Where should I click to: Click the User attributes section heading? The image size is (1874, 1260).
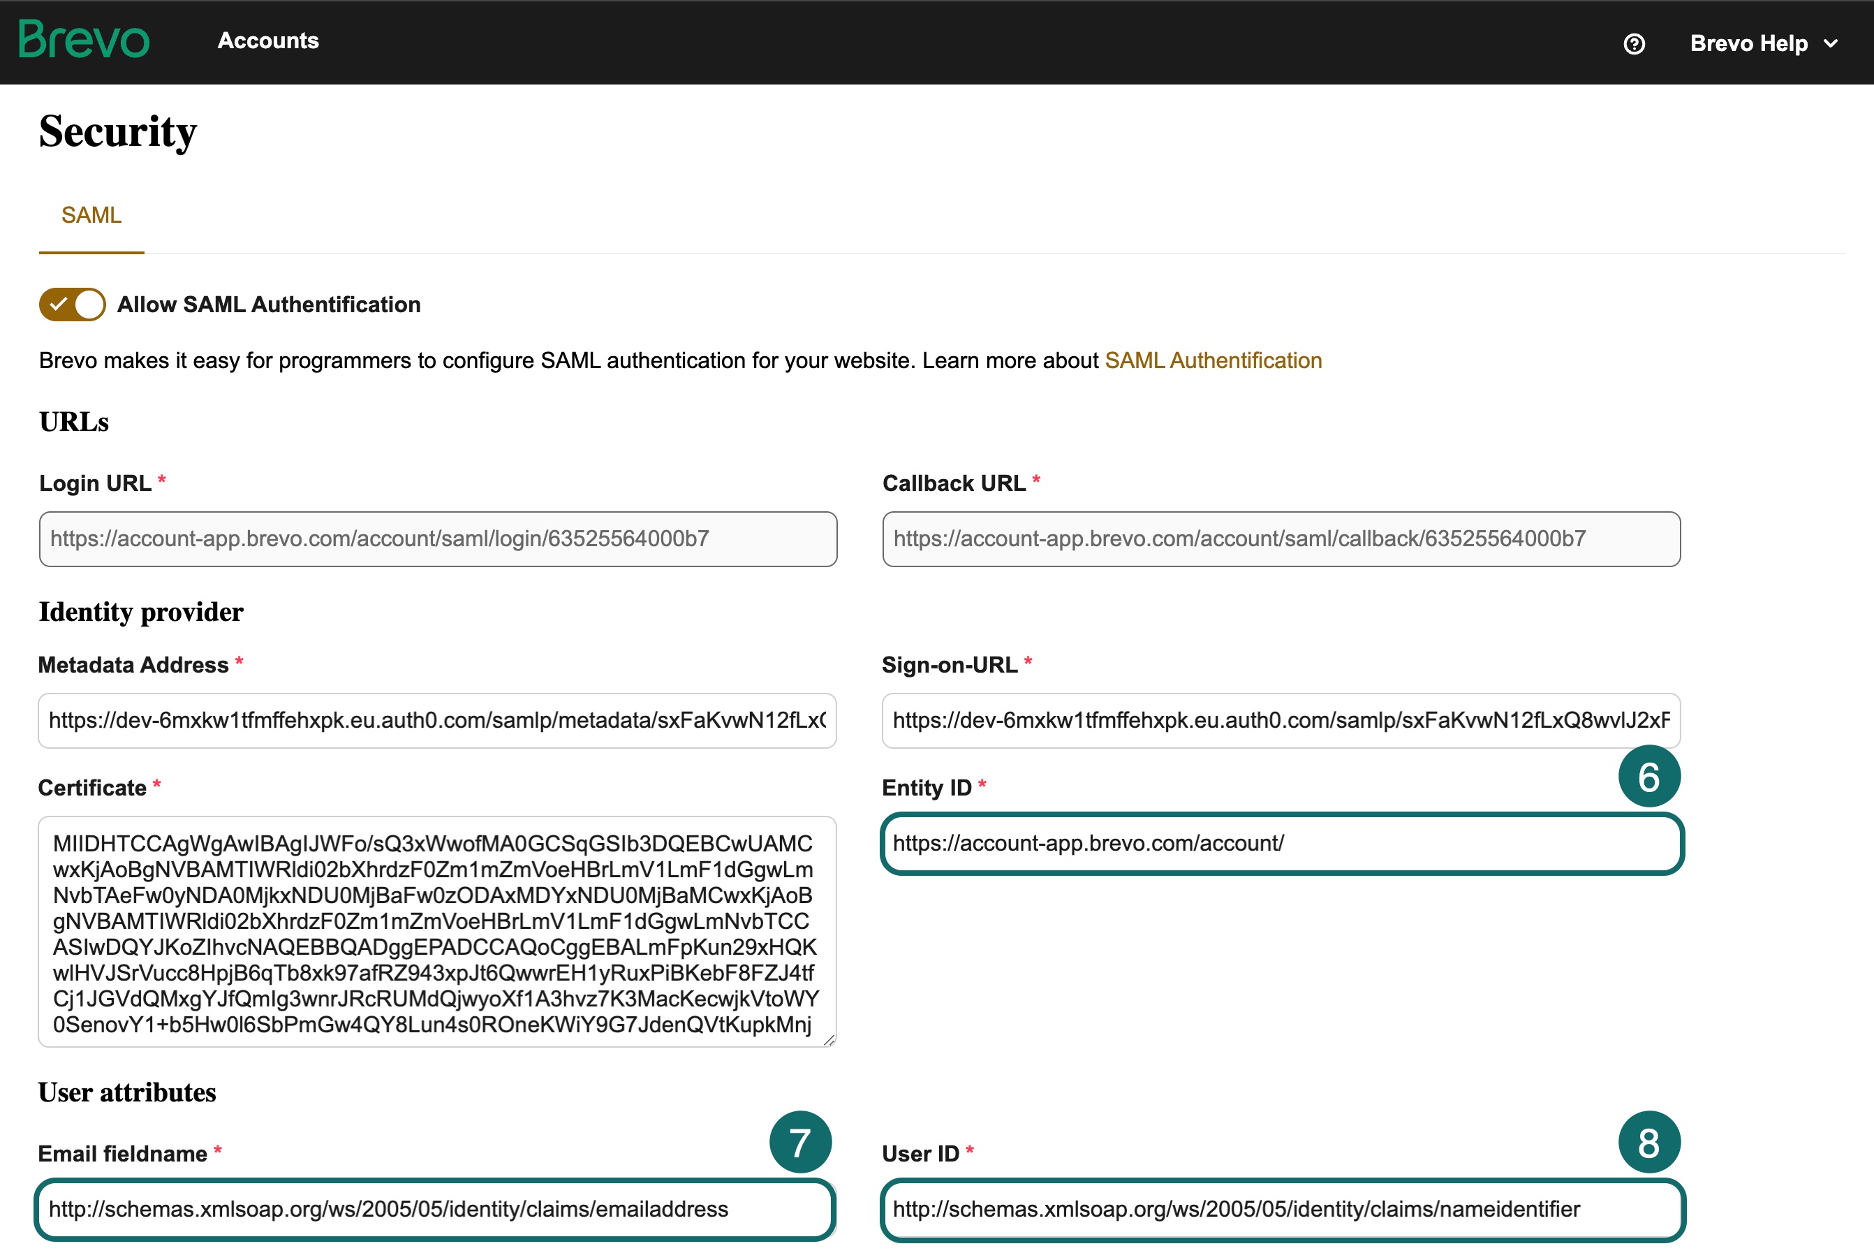point(127,1093)
